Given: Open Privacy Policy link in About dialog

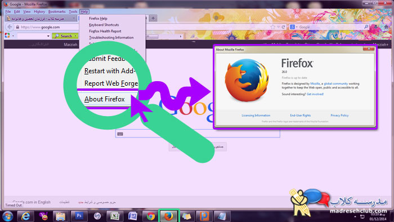Looking at the screenshot, I should pyautogui.click(x=339, y=116).
